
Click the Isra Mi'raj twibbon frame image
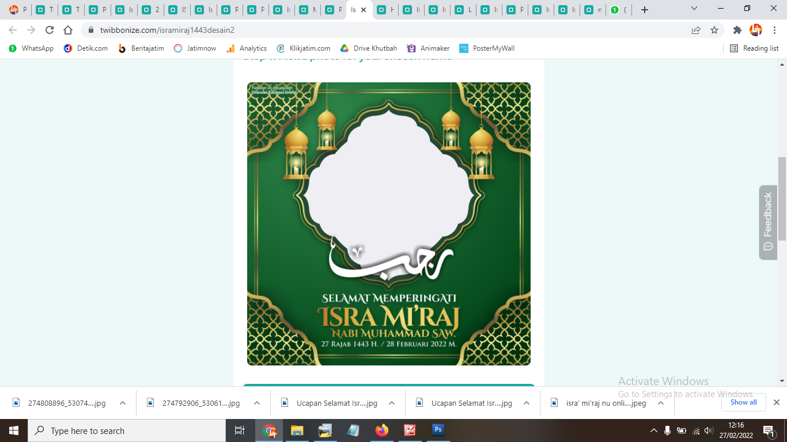389,224
